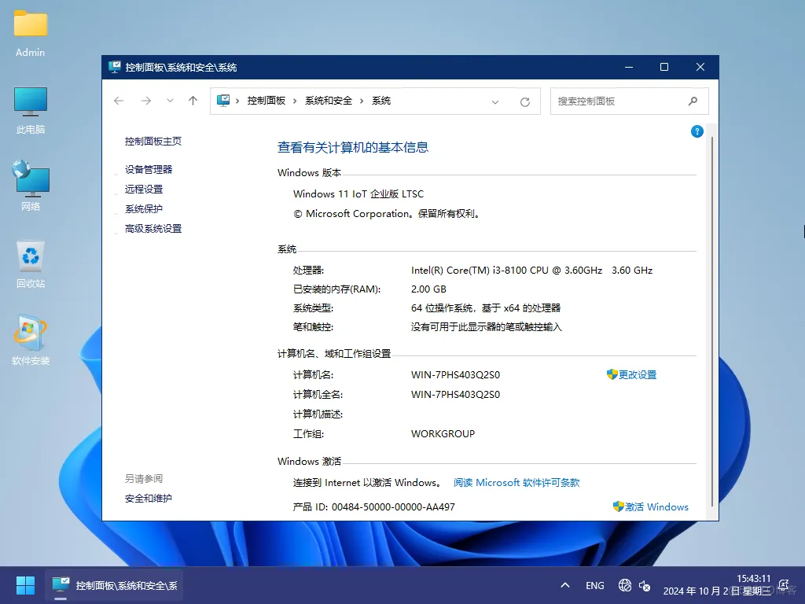Maximize the control panel window
This screenshot has height=604, width=805.
coord(664,68)
